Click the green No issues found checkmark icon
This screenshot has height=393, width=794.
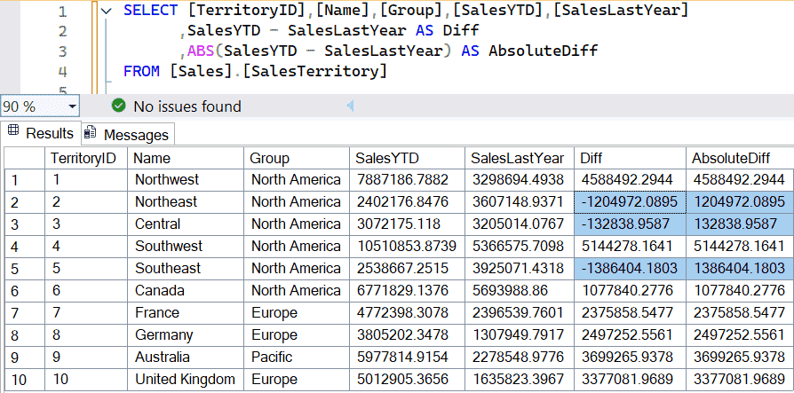point(118,106)
